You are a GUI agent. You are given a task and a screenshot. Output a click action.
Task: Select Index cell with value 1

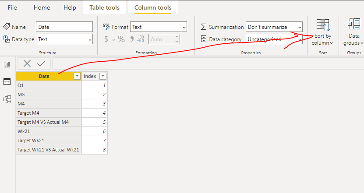[x=95, y=85]
